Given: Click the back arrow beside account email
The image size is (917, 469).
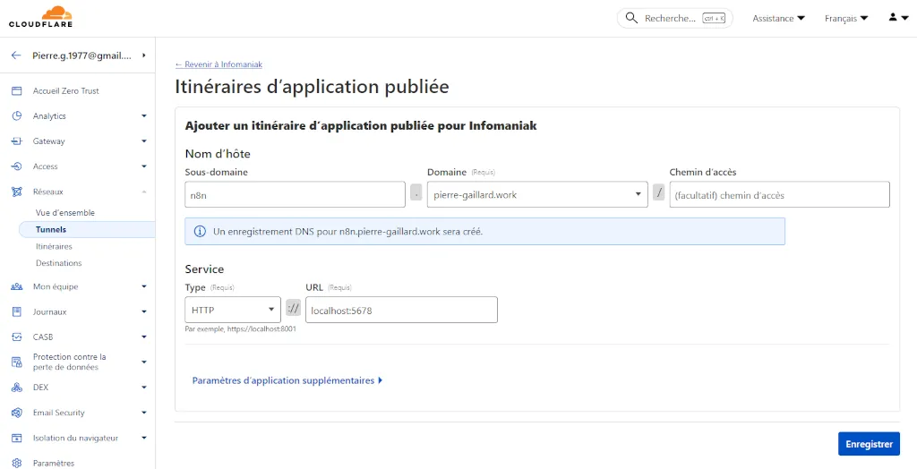Looking at the screenshot, I should point(16,55).
